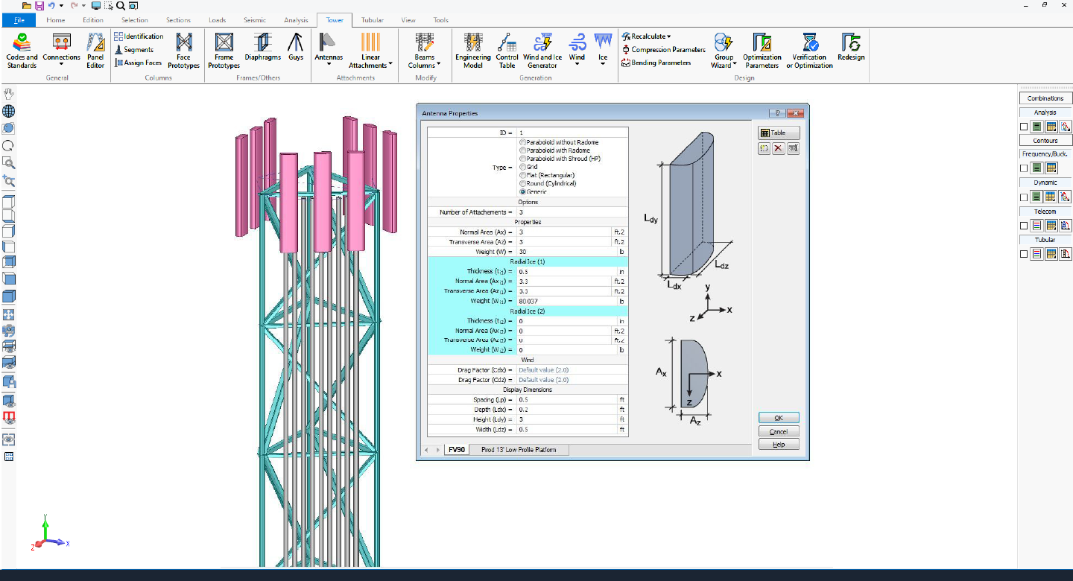
Task: Switch to the Tubular ribbon tab
Action: pos(372,20)
